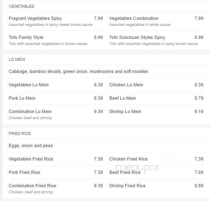Click Vegetables Combination dish name
The image size is (210, 201).
(x=134, y=18)
